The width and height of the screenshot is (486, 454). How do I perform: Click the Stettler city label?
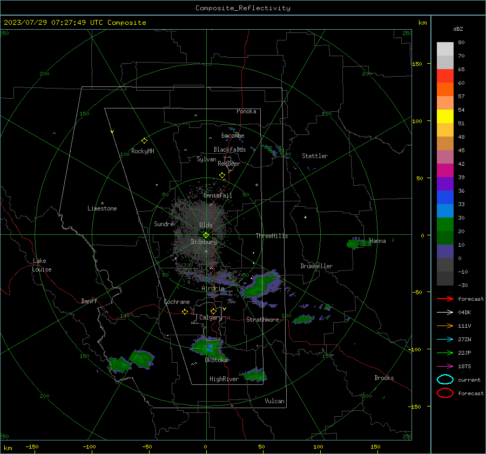tap(315, 156)
